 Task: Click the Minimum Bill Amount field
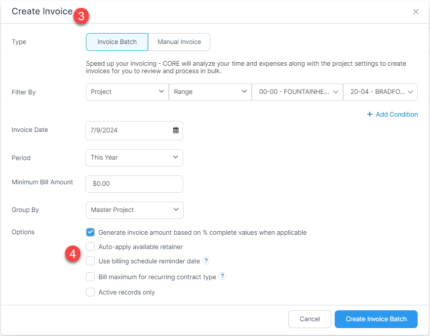coord(134,184)
